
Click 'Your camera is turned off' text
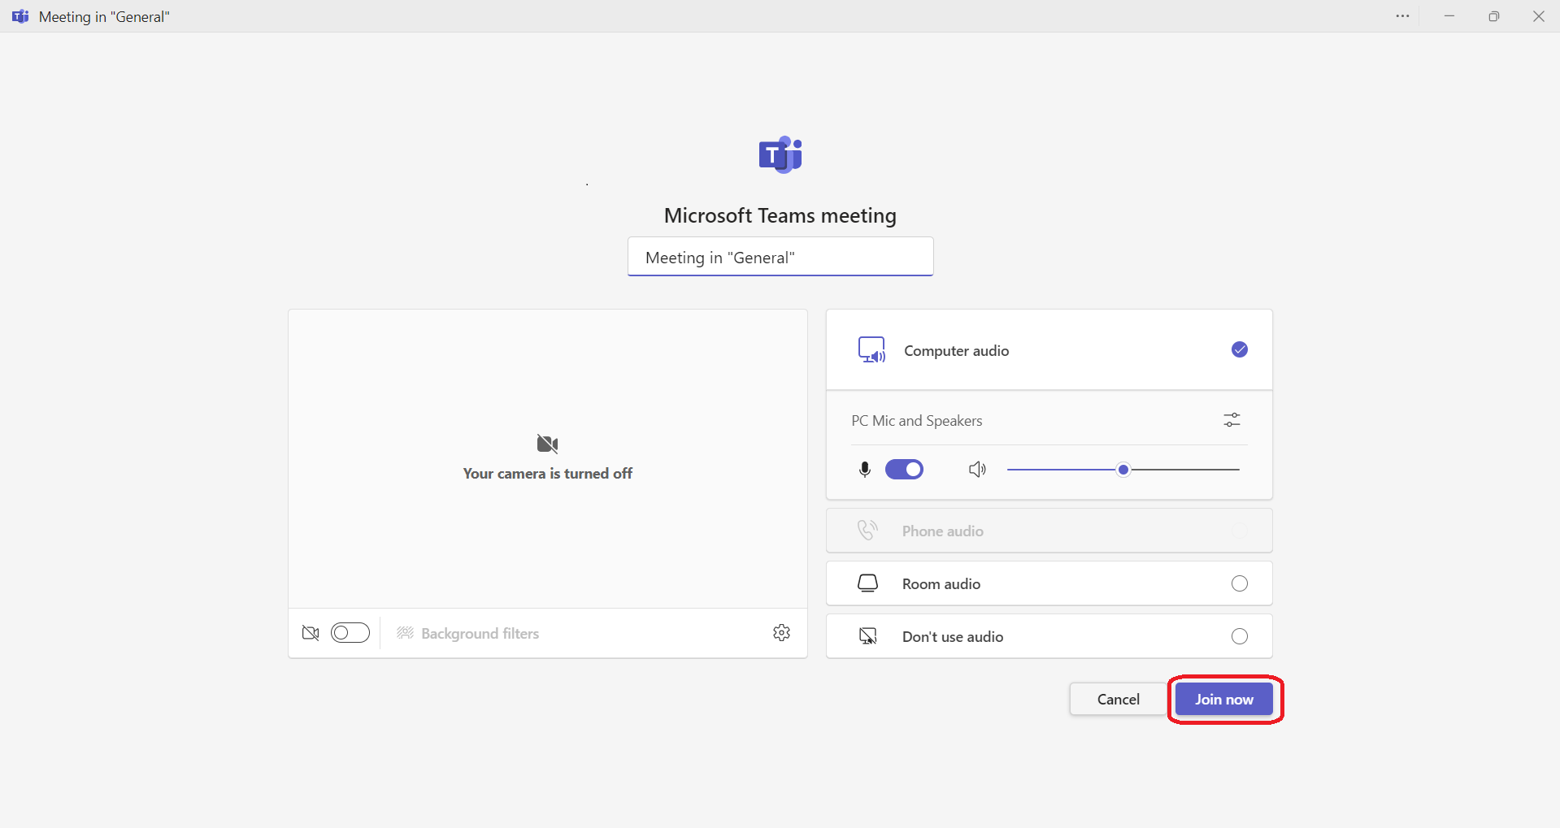pos(547,473)
